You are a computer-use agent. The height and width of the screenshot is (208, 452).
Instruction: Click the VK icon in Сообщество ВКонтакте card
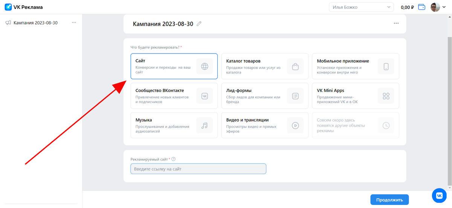[x=205, y=96]
